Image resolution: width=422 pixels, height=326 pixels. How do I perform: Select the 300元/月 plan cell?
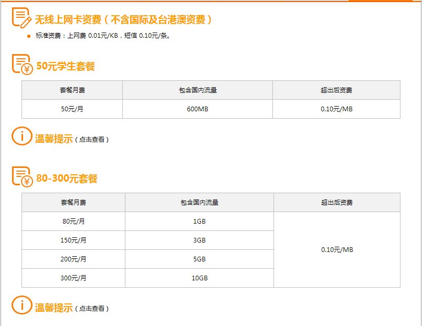pyautogui.click(x=72, y=277)
